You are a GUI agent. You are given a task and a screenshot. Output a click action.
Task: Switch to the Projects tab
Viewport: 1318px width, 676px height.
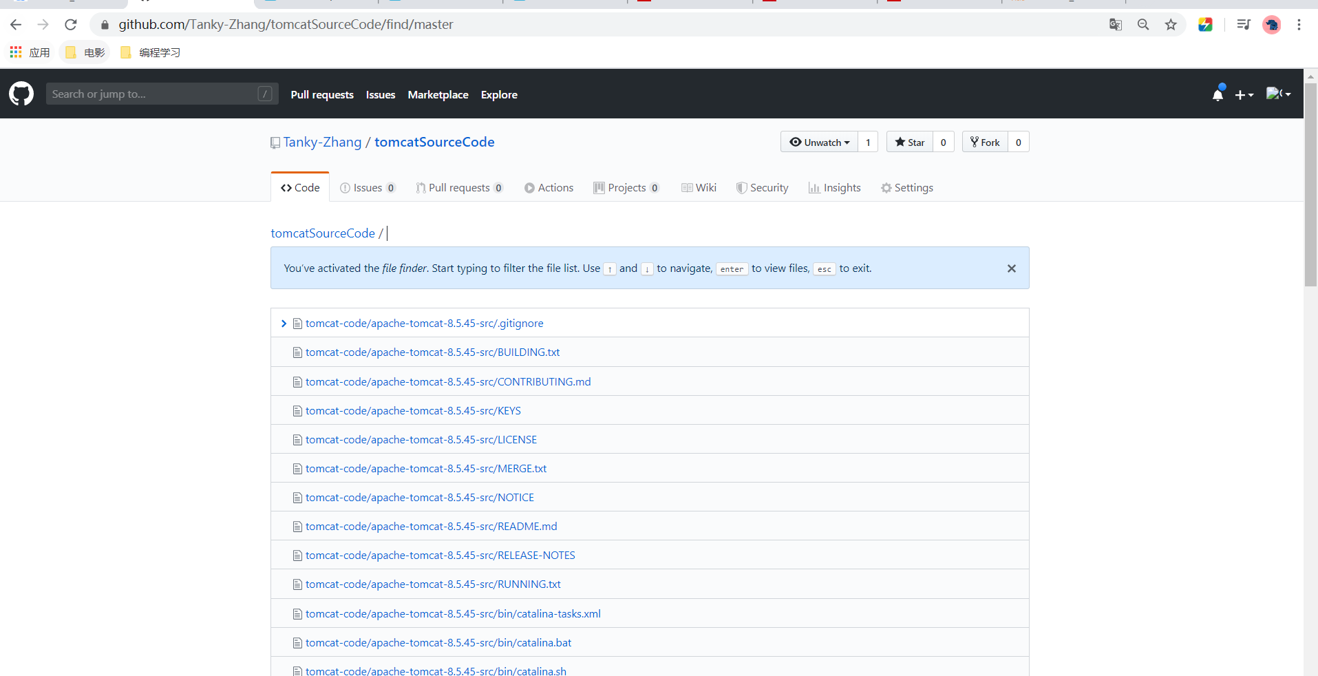pyautogui.click(x=626, y=187)
